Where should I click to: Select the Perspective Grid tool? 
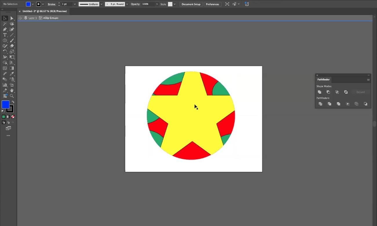(x=12, y=63)
